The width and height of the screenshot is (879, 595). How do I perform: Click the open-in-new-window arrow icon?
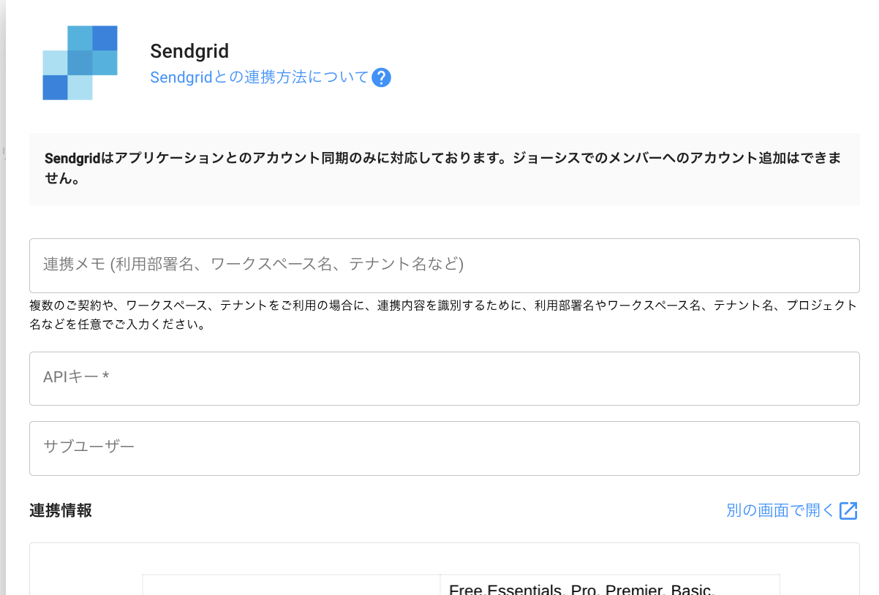[x=848, y=511]
